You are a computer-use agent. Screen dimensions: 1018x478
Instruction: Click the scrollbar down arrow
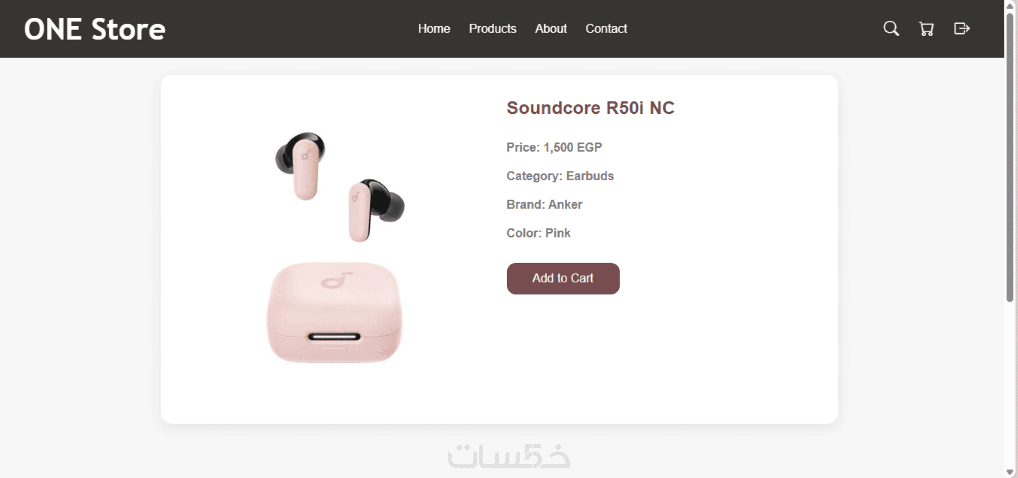click(x=1010, y=472)
